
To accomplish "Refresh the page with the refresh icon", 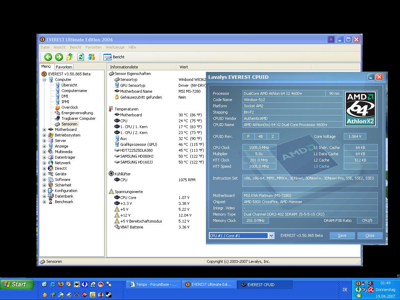I will 81,57.
